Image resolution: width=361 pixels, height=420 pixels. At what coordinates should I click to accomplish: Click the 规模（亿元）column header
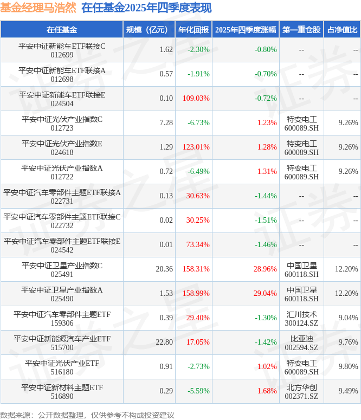point(149,29)
